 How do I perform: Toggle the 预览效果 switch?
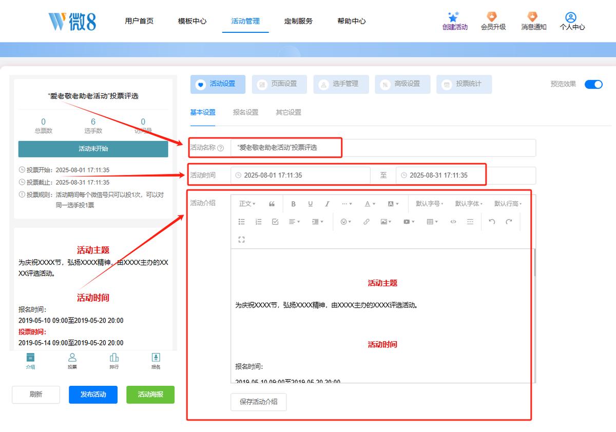[593, 84]
